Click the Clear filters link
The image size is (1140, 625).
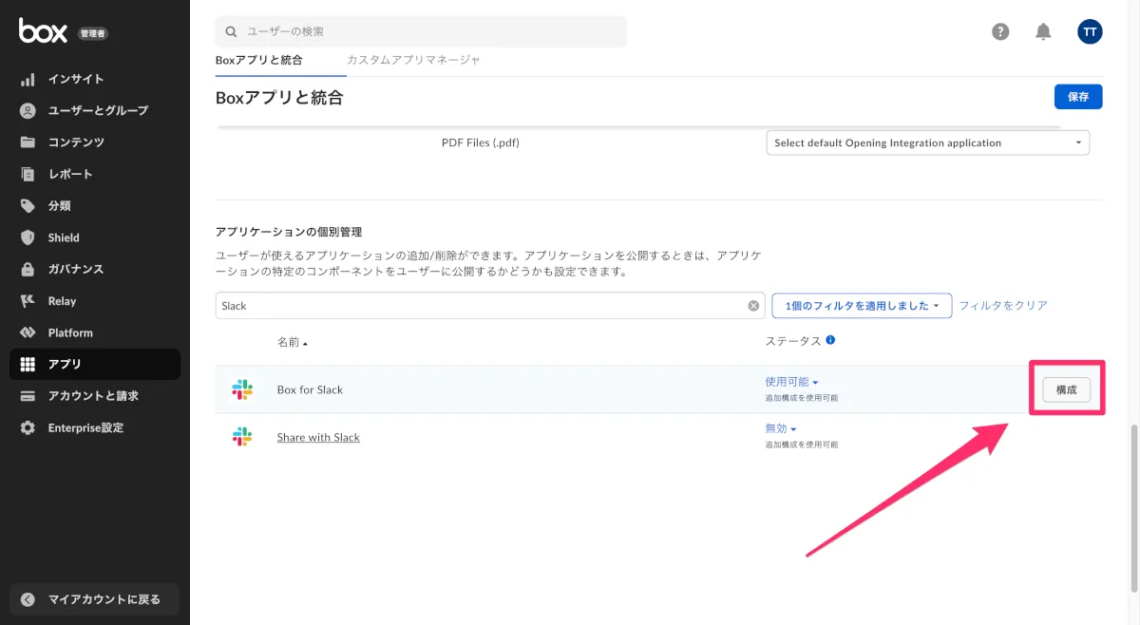1003,306
